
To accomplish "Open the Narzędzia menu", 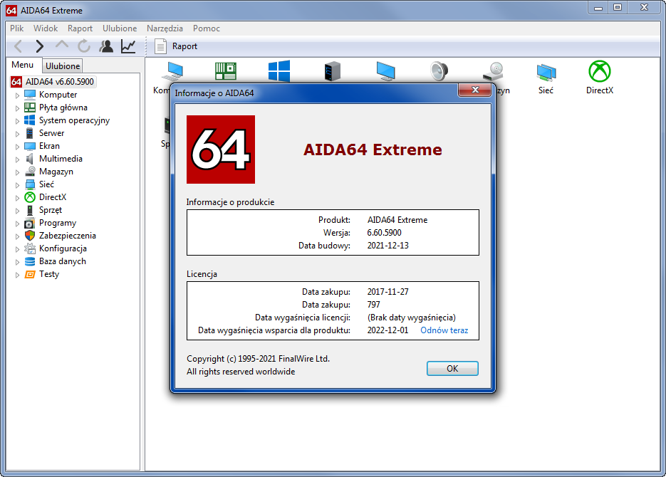I will [x=165, y=28].
